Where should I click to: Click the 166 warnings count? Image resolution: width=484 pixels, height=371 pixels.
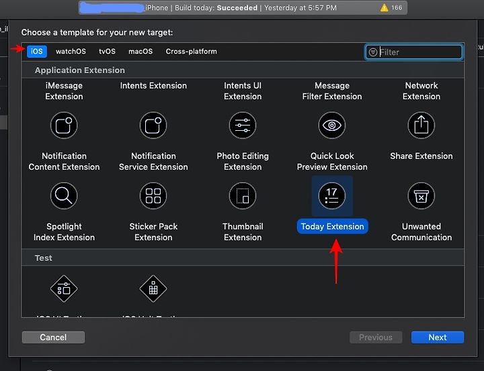(397, 7)
